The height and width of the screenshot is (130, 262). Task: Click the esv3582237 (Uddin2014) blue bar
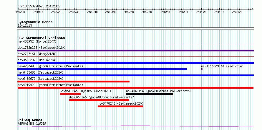click(x=135, y=63)
